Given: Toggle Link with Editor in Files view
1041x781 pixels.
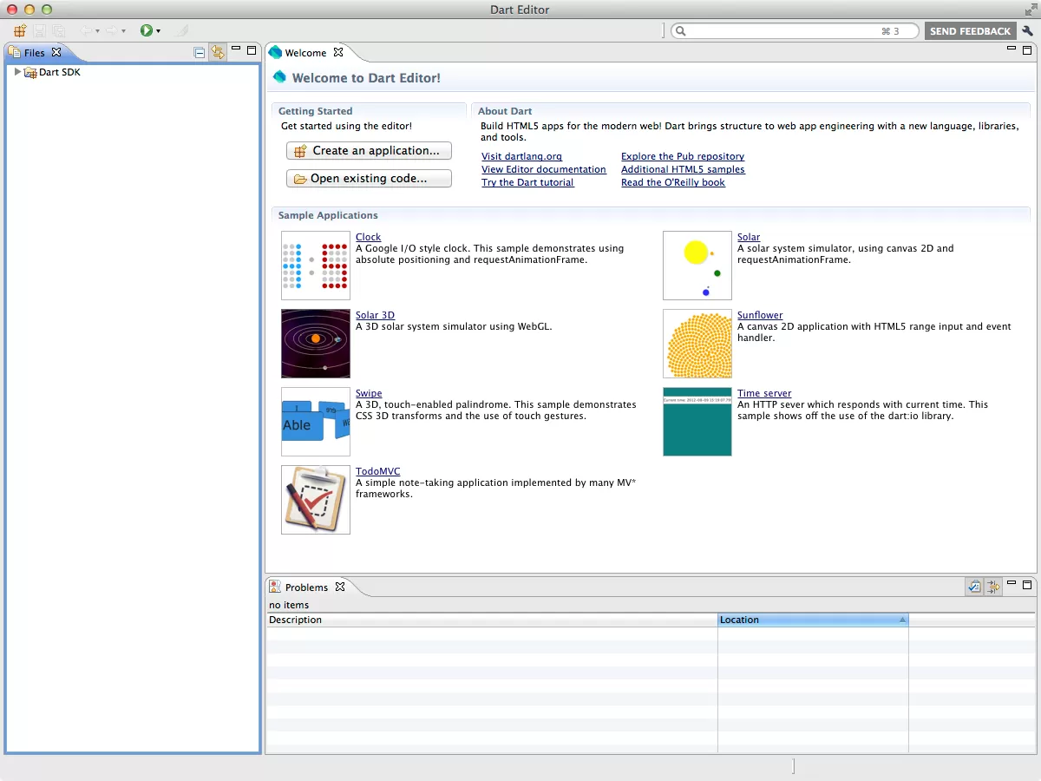Looking at the screenshot, I should tap(218, 52).
